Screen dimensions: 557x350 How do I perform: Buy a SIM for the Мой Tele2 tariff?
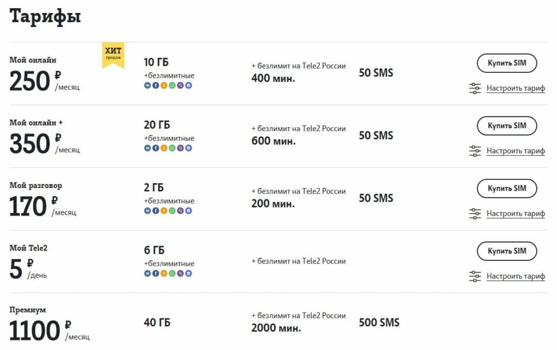point(506,251)
